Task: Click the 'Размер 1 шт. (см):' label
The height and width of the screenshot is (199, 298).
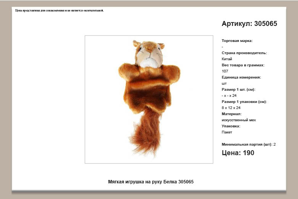Action: [x=238, y=90]
